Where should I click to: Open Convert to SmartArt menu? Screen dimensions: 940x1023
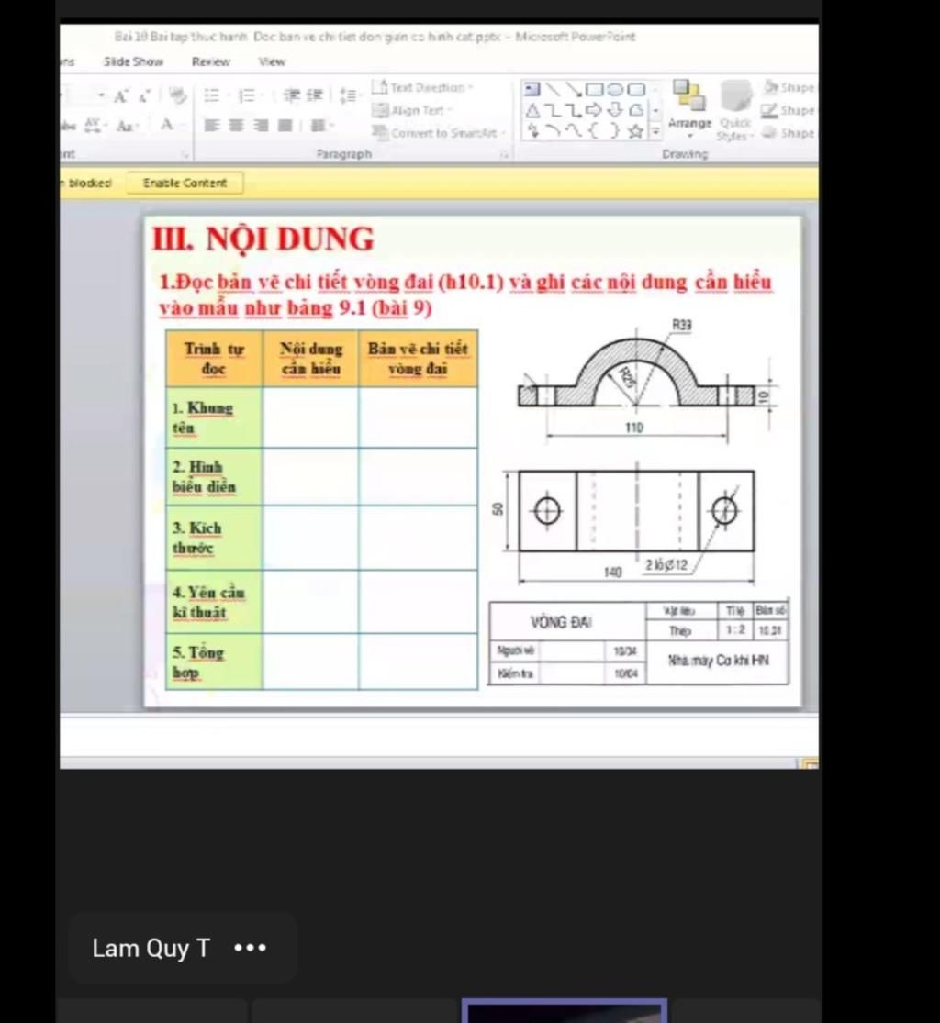tap(439, 133)
